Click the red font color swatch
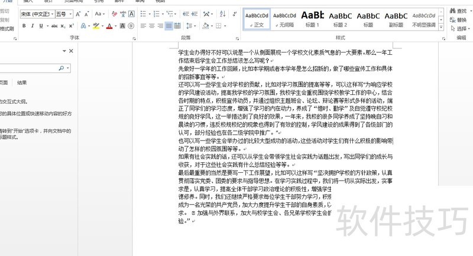The width and height of the screenshot is (473, 256). point(110,26)
